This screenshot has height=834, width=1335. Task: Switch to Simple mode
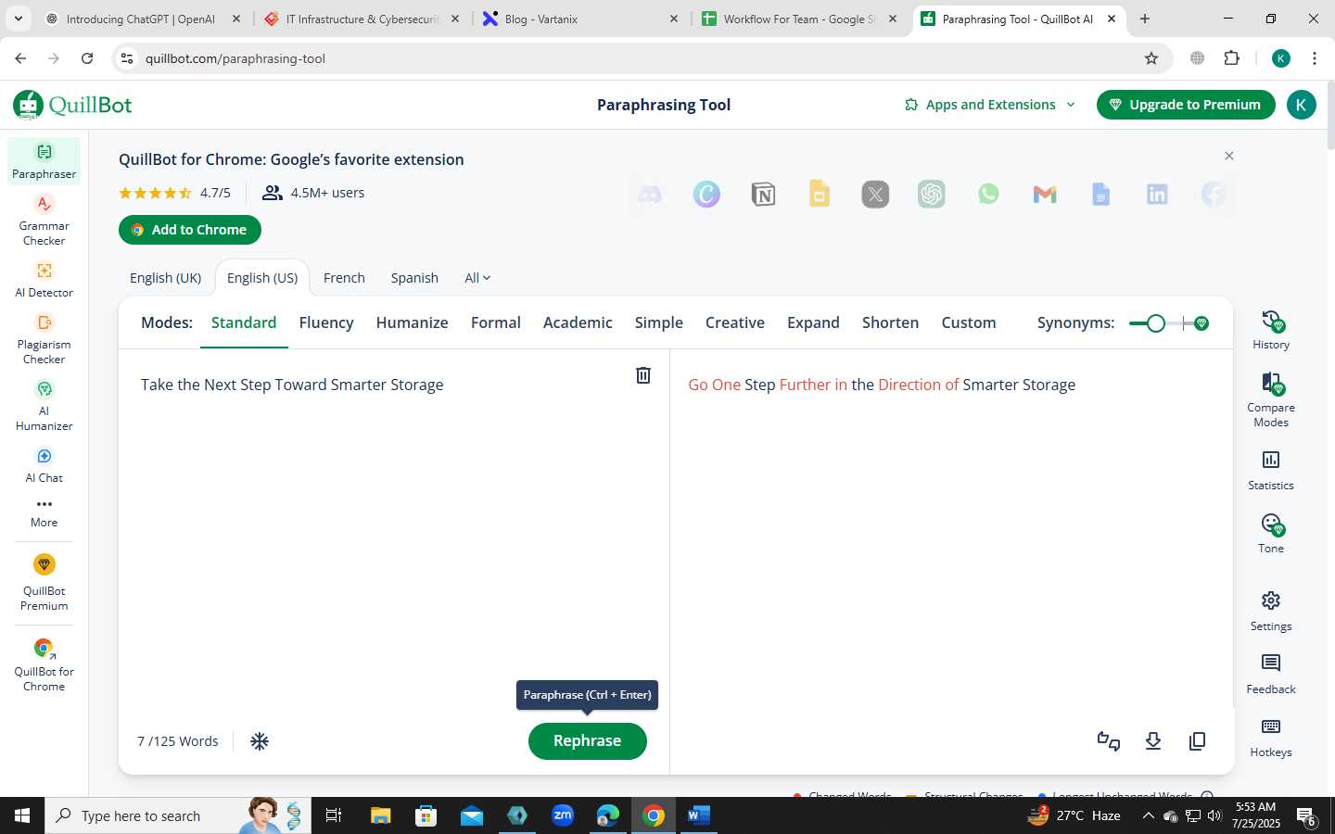tap(659, 322)
